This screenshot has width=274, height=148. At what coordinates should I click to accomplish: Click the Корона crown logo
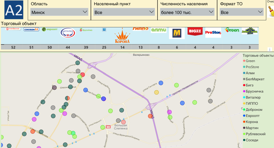coord(122,36)
